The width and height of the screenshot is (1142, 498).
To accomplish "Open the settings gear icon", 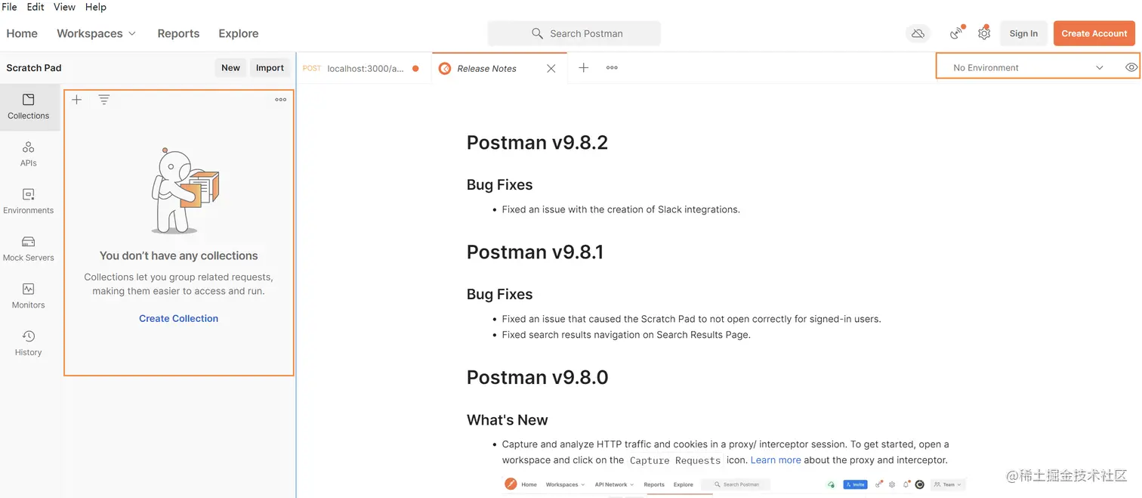I will tap(983, 33).
